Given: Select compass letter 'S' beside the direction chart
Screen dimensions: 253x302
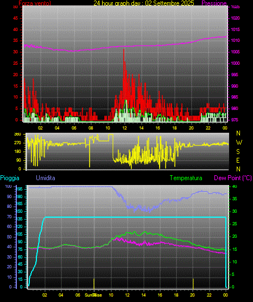Looking at the screenshot, I should (x=238, y=152).
